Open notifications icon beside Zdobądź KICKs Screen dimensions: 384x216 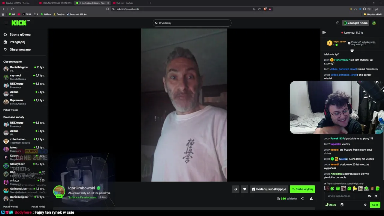[x=338, y=23]
